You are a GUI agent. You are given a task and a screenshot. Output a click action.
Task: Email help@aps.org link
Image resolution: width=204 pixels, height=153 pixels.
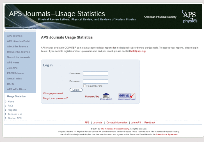138,51
